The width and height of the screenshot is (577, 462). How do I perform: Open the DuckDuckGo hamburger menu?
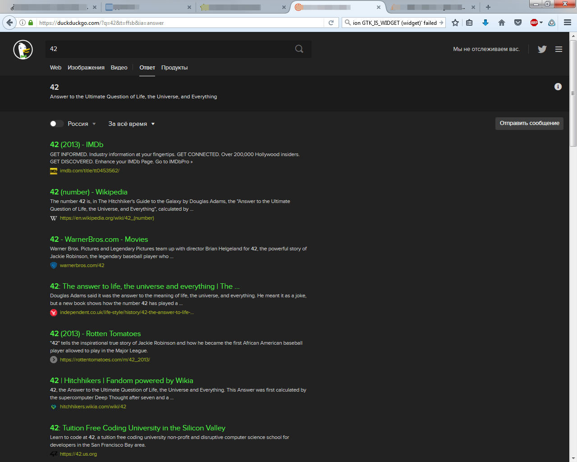click(559, 49)
